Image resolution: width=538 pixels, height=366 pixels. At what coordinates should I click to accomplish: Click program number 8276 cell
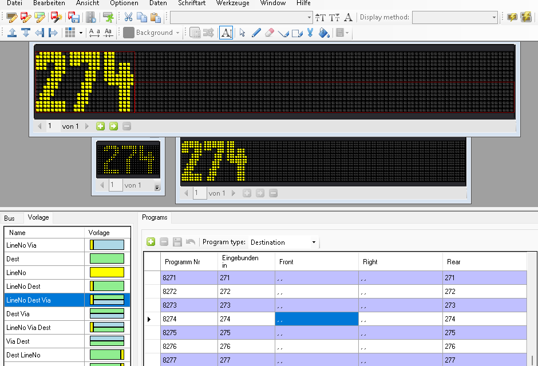coord(189,346)
